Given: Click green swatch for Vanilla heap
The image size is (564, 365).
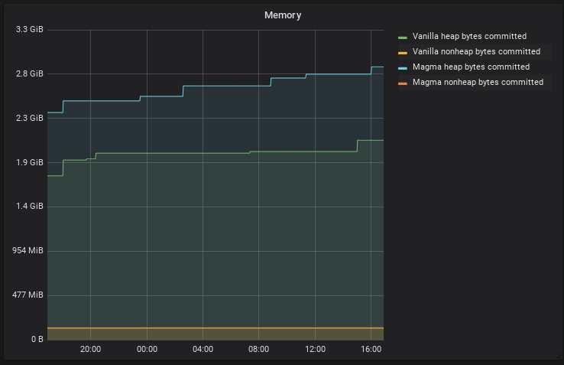Looking at the screenshot, I should pos(403,37).
